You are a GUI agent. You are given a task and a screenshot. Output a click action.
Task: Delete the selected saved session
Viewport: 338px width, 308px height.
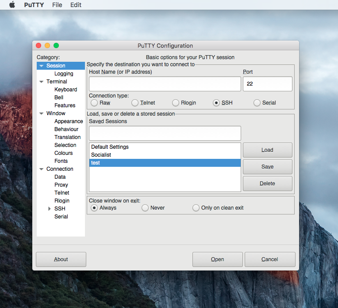pos(267,184)
